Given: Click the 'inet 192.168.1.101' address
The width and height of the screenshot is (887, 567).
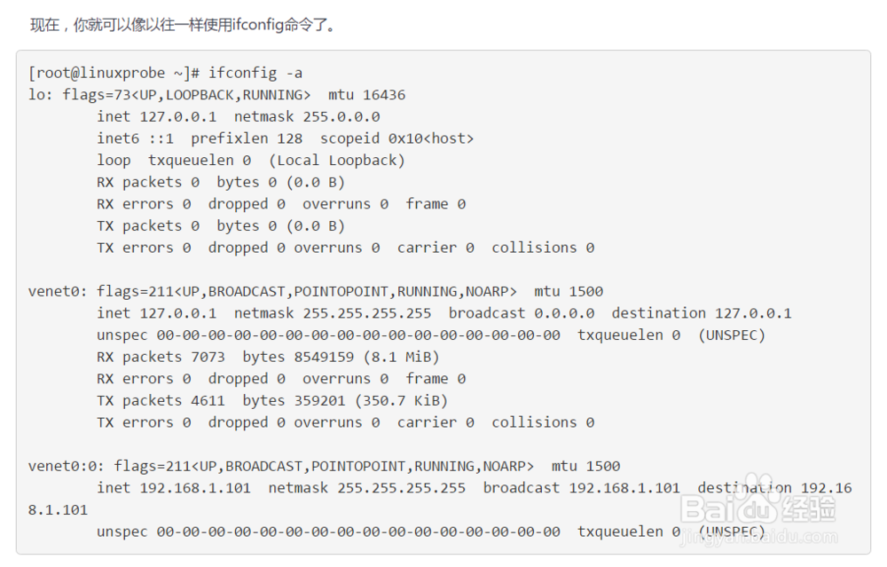Looking at the screenshot, I should [x=174, y=488].
